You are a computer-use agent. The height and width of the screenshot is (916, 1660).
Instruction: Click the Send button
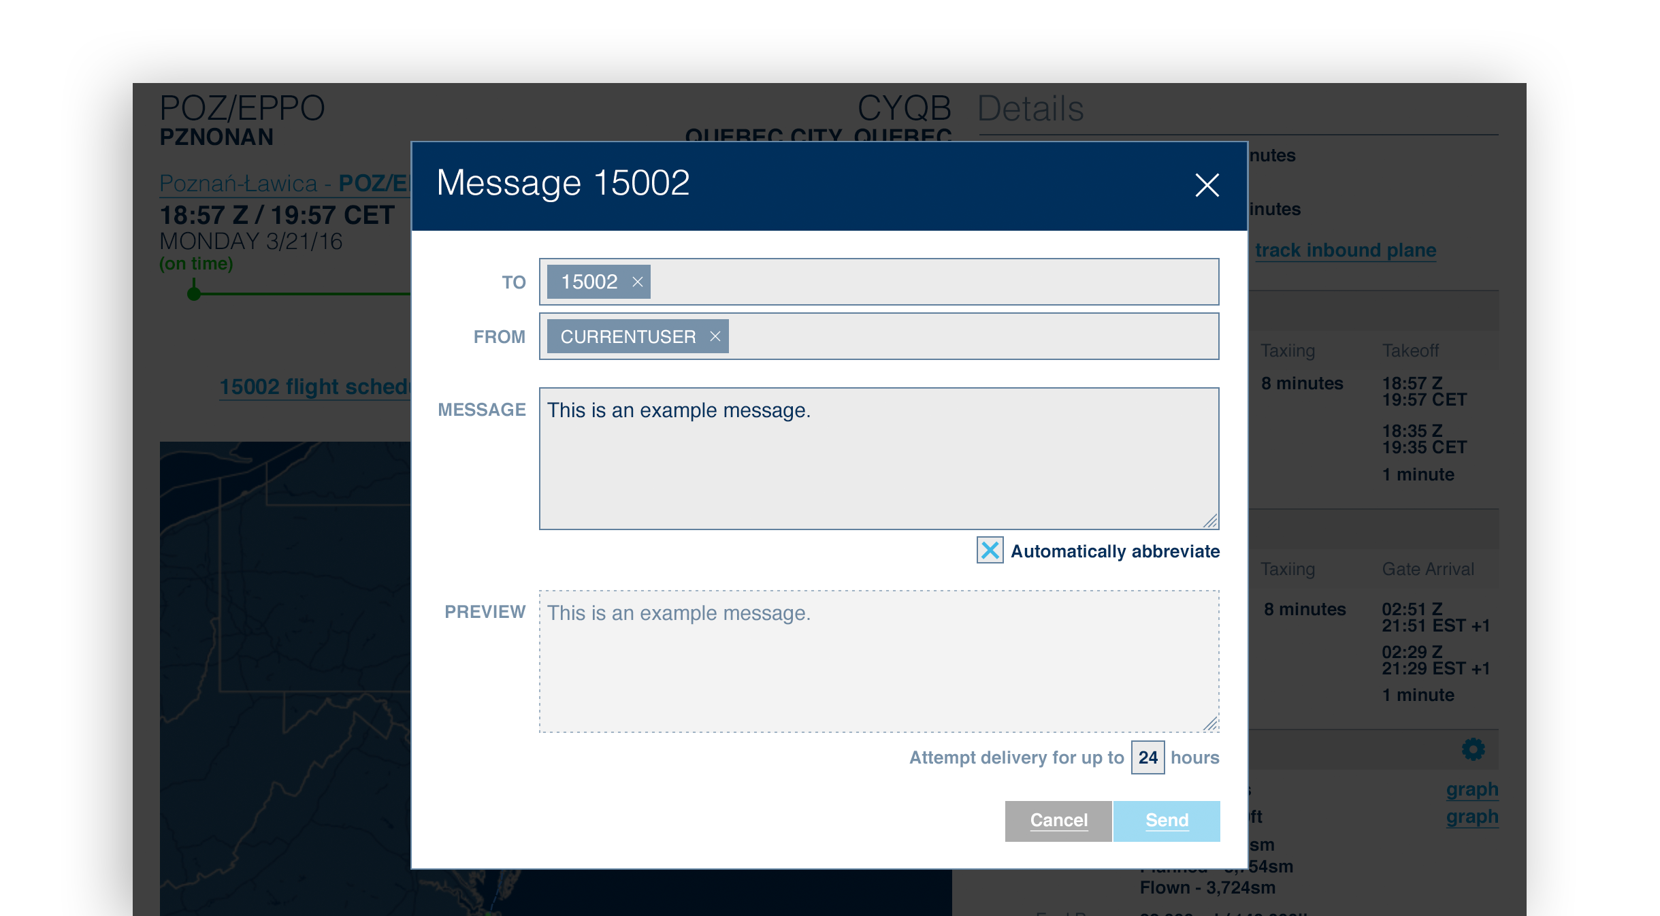[1167, 821]
